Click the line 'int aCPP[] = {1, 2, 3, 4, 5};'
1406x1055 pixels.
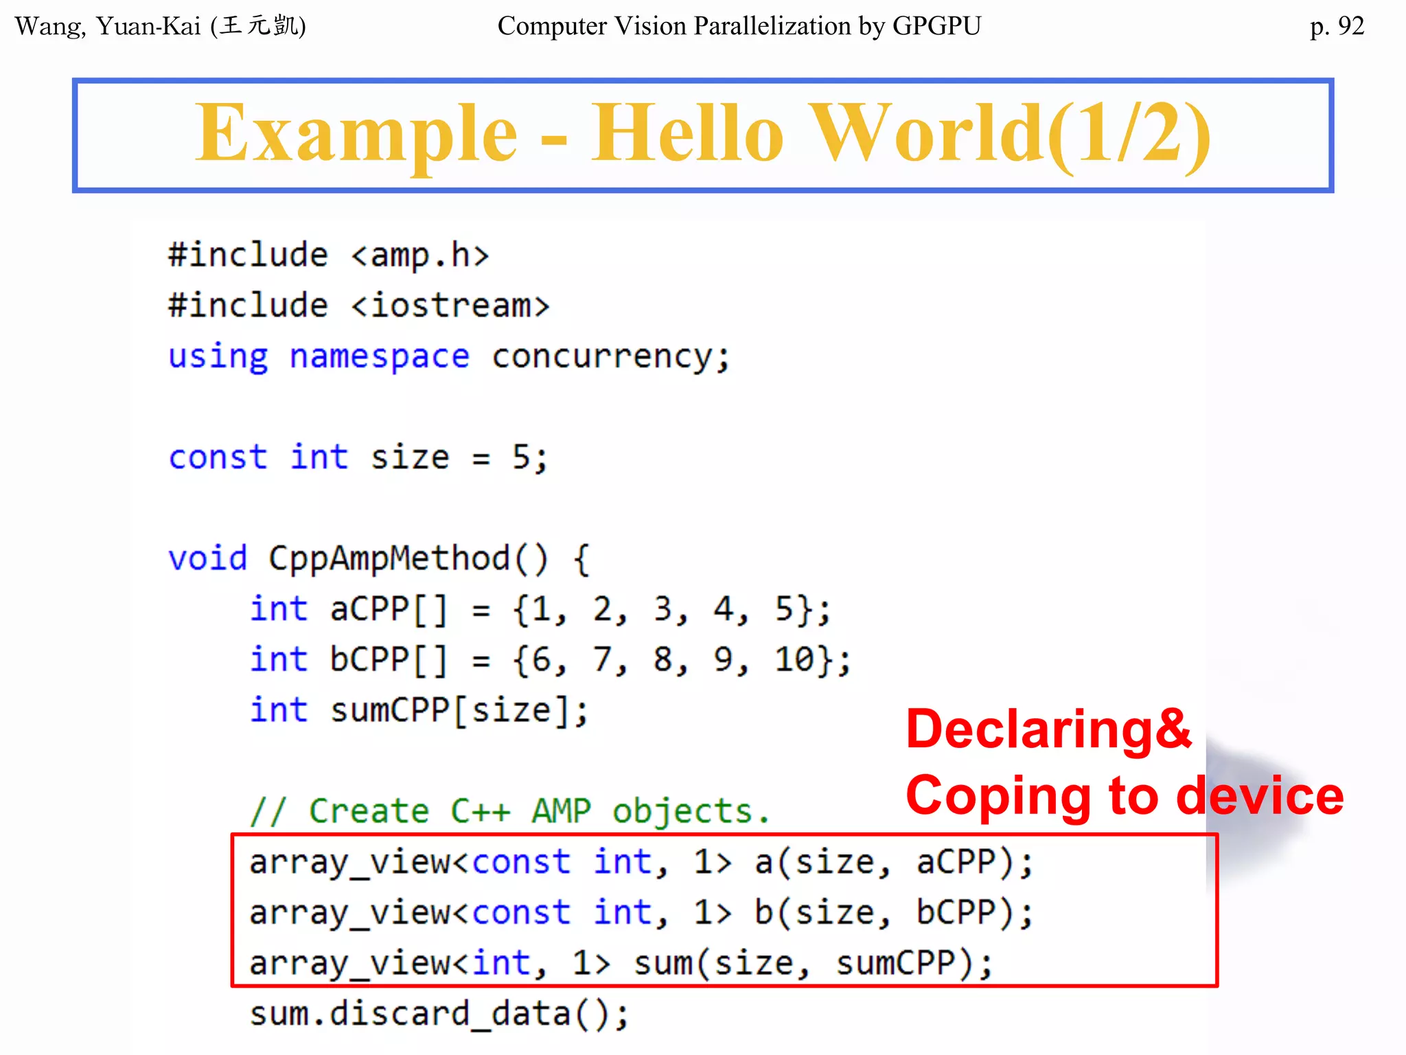[x=540, y=609]
